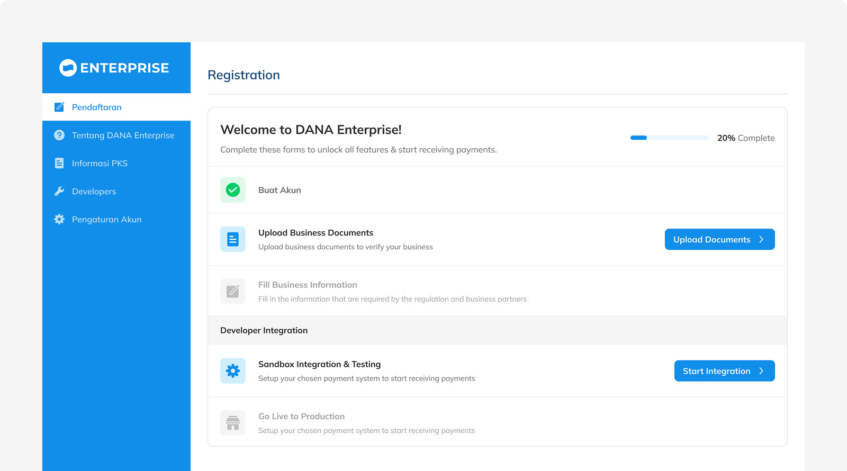Open Tentang DANA Enterprise menu item
The image size is (847, 471).
[x=123, y=135]
